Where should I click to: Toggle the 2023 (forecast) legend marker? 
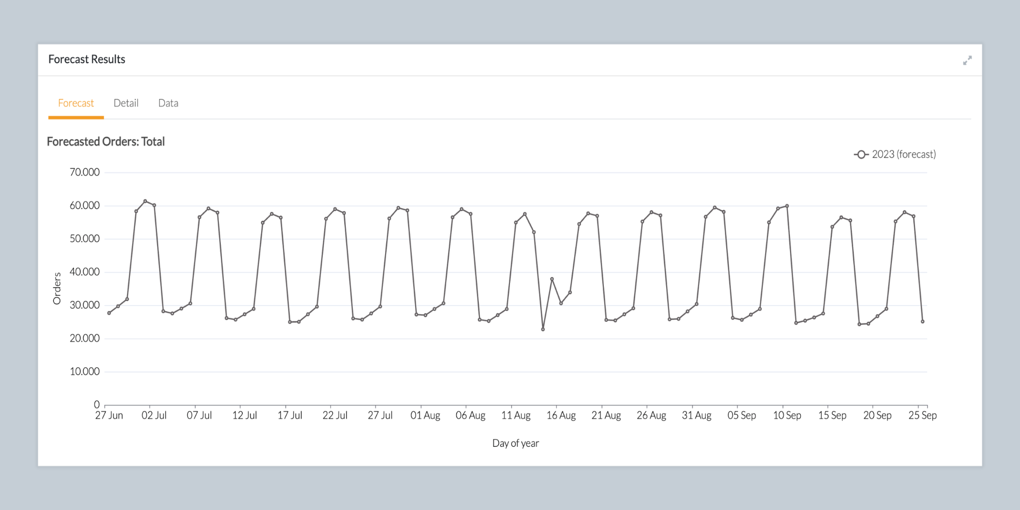[861, 155]
